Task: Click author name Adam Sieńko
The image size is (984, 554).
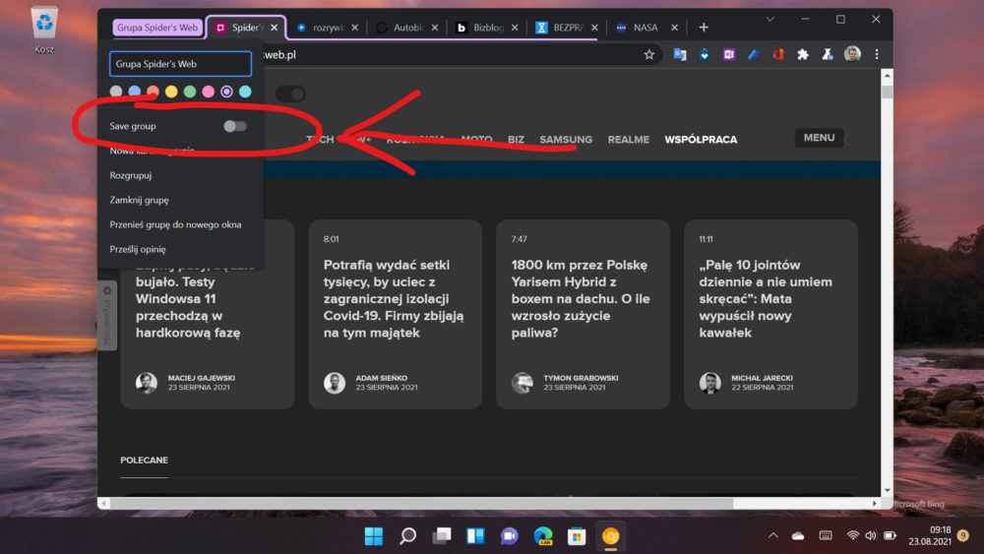Action: coord(382,378)
